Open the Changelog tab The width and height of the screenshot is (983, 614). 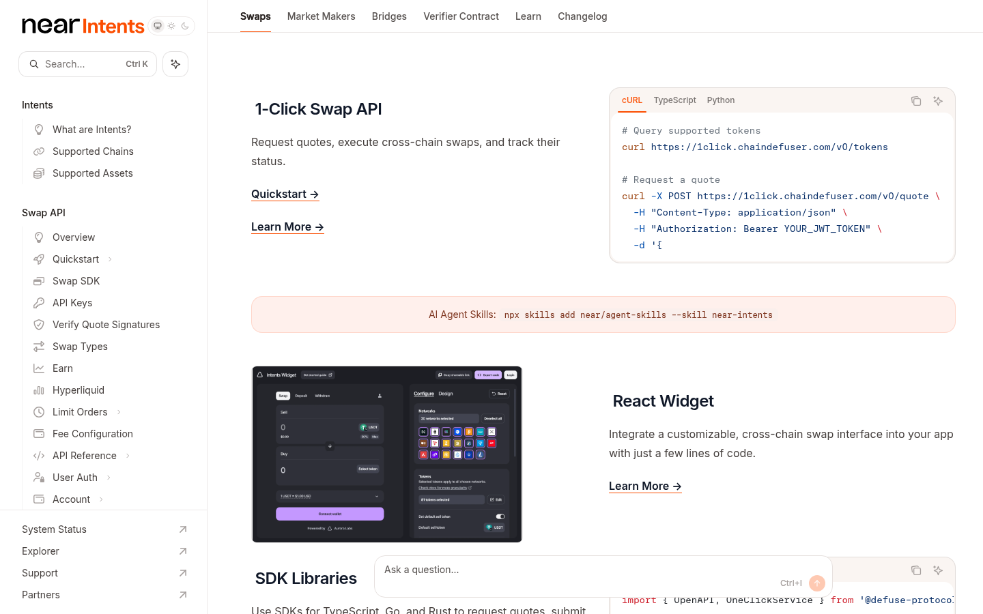pyautogui.click(x=582, y=16)
